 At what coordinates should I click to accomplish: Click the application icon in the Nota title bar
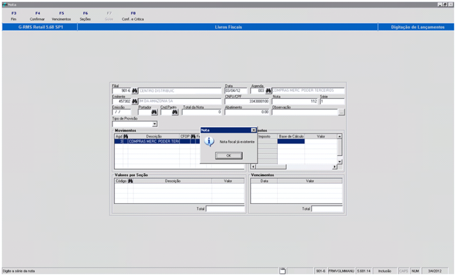pos(5,5)
